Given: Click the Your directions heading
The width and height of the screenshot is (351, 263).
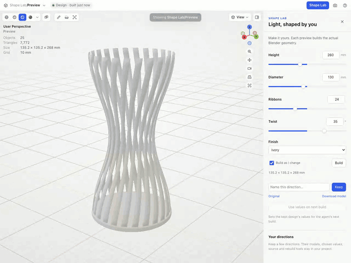Looking at the screenshot, I should click(281, 237).
